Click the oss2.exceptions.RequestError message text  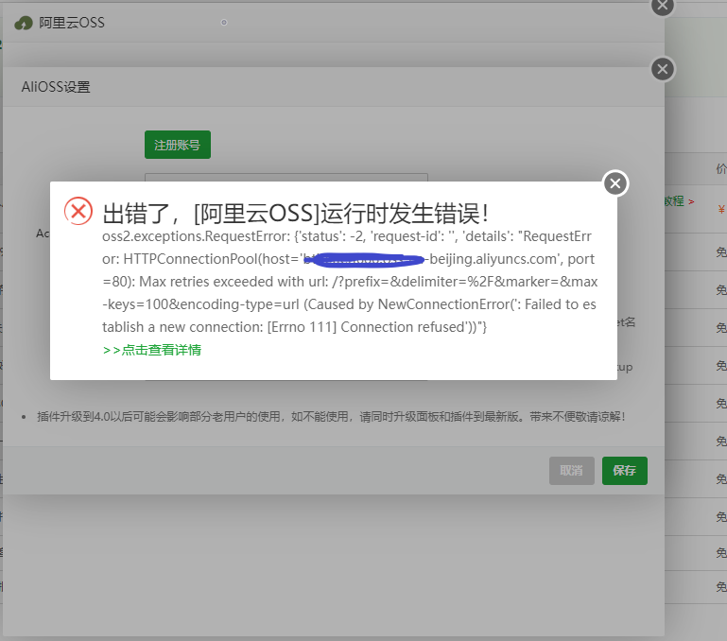(x=350, y=282)
